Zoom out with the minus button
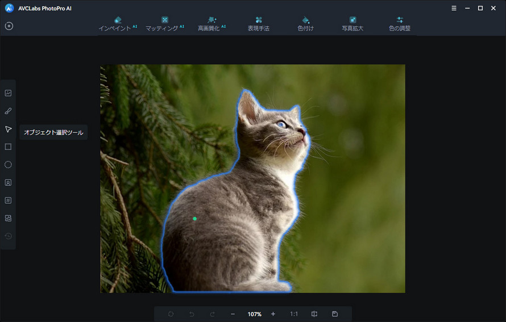 (233, 314)
